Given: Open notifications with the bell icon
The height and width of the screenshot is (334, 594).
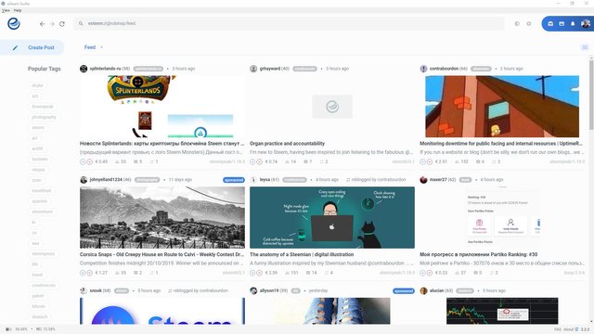Looking at the screenshot, I should pos(573,23).
